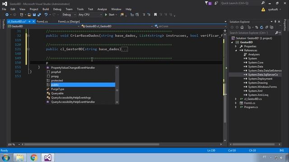Refresh the Solution Explorer
This screenshot has height=162, width=289.
click(x=261, y=27)
